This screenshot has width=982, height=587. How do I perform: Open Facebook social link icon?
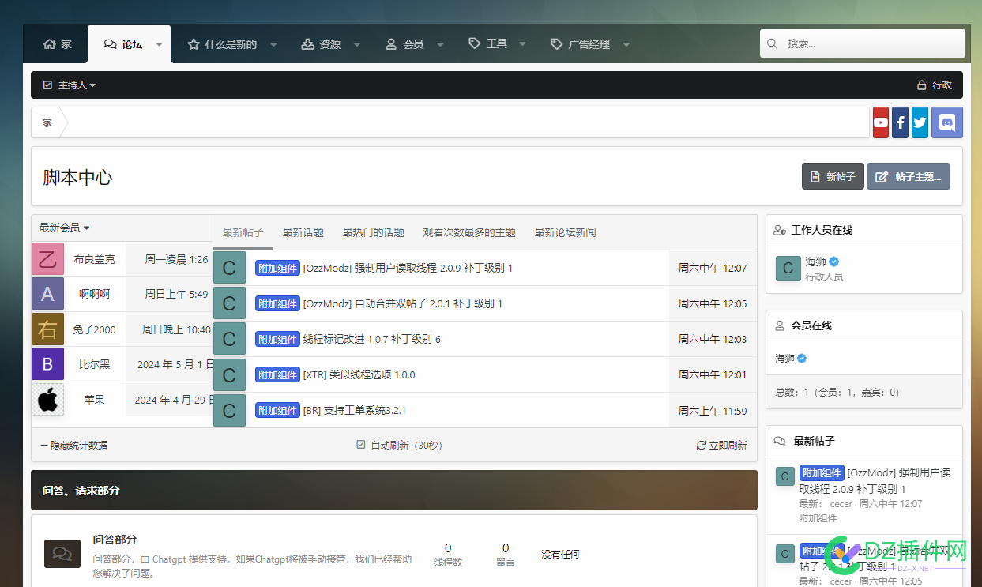point(900,122)
